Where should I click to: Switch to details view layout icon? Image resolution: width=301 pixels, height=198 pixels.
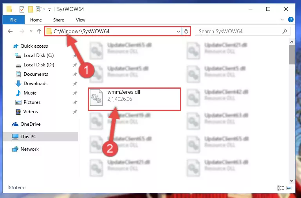point(281,188)
